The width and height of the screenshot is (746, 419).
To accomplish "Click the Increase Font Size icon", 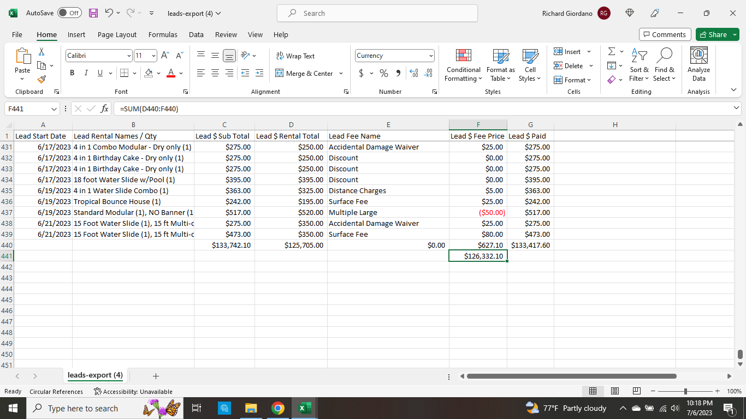I will click(x=165, y=56).
